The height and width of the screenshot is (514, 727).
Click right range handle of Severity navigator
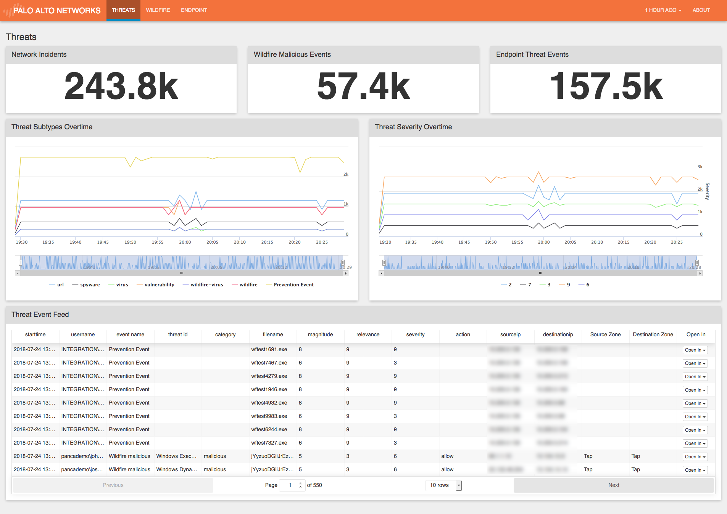click(697, 263)
